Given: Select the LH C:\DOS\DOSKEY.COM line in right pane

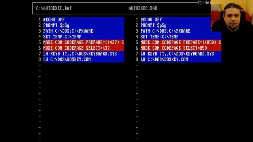Looking at the screenshot, I should pyautogui.click(x=181, y=60).
